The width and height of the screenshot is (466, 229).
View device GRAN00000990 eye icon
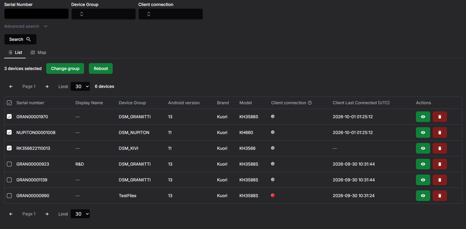pos(423,196)
